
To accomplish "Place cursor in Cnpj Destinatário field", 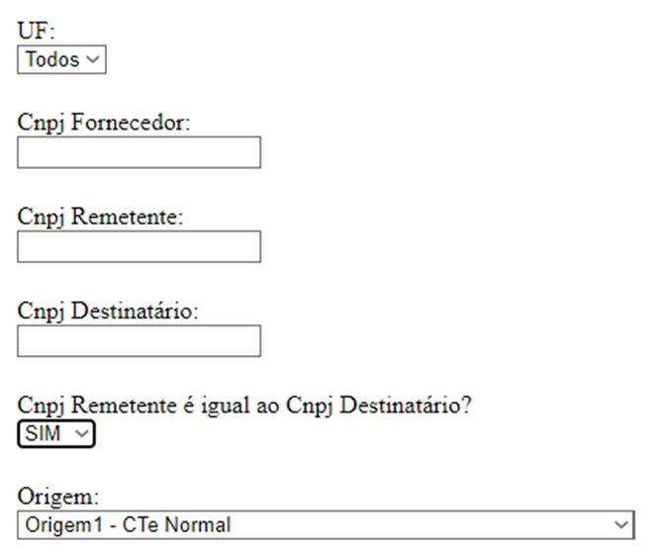I will 139,340.
